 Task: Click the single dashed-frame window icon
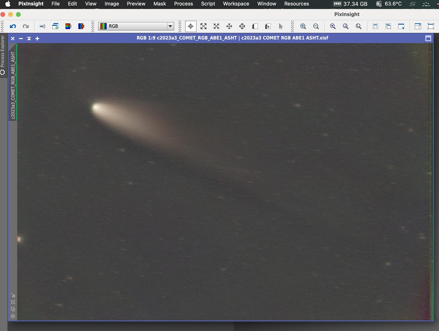(375, 26)
